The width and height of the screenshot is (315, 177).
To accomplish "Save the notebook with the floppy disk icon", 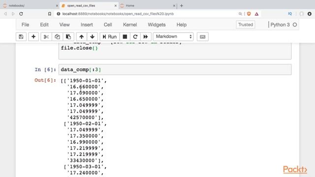I will click(21, 37).
